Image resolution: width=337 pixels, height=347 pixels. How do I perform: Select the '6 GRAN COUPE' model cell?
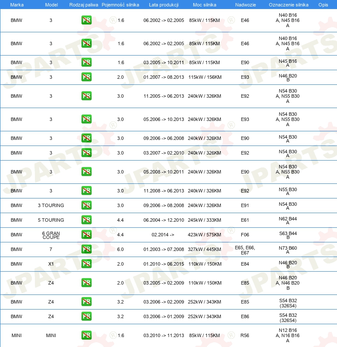pos(51,235)
